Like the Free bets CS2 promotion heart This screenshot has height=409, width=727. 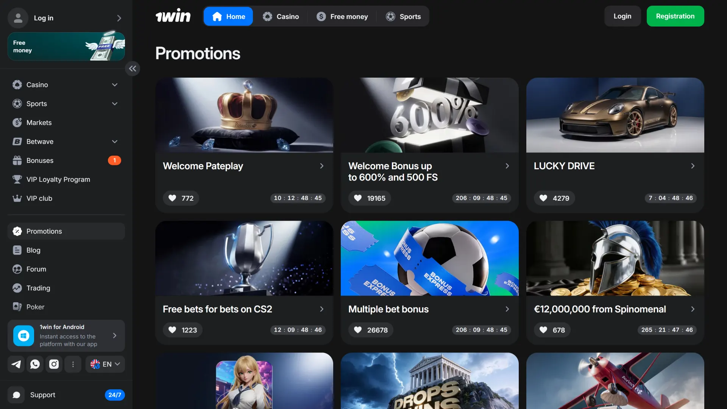click(x=172, y=330)
